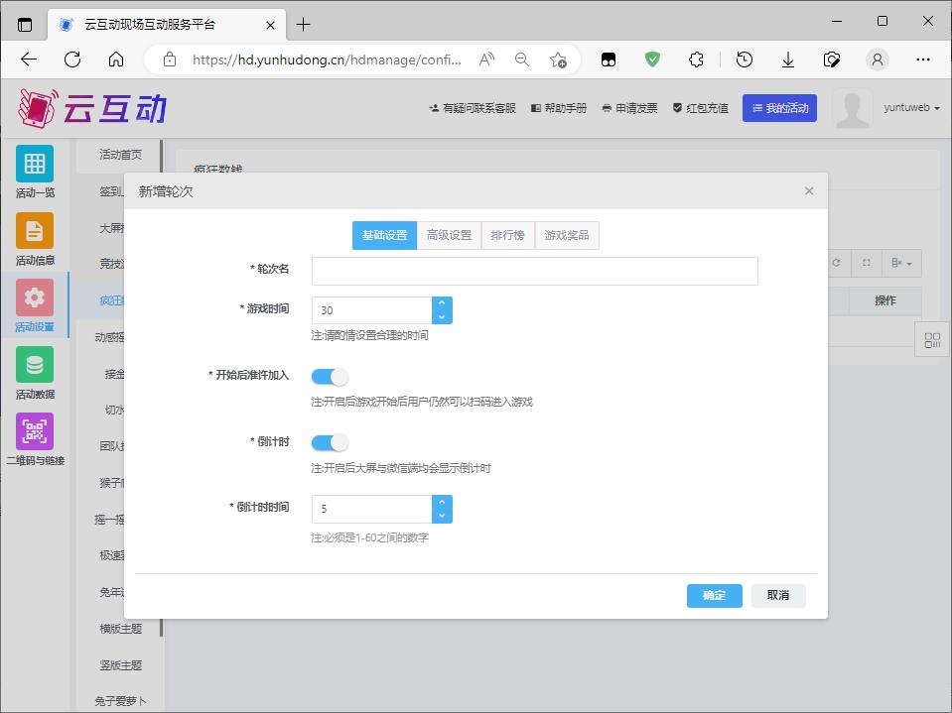Open the 二维码与链接 QR code icon

(35, 431)
